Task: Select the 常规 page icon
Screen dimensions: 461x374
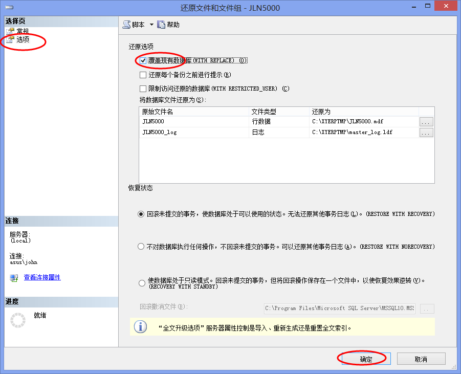Action: coord(10,31)
